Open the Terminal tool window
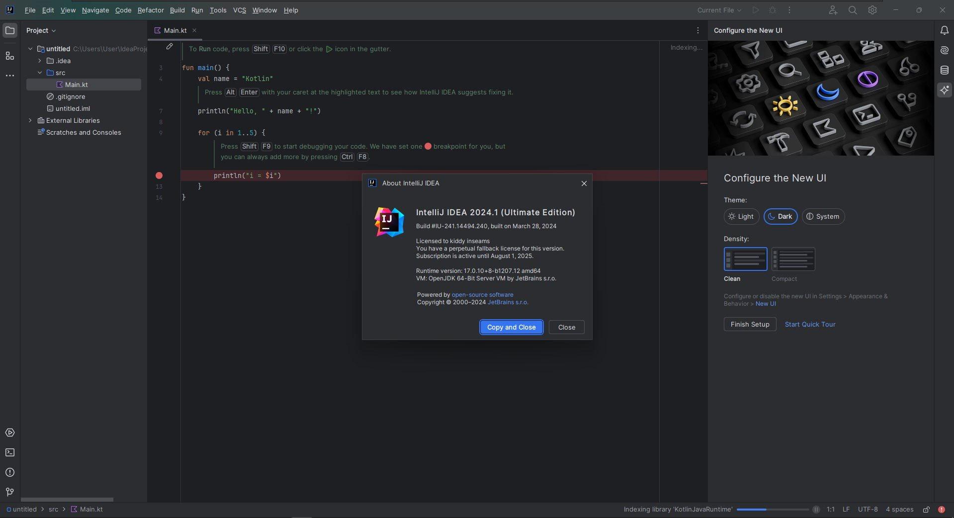This screenshot has height=518, width=954. click(9, 452)
